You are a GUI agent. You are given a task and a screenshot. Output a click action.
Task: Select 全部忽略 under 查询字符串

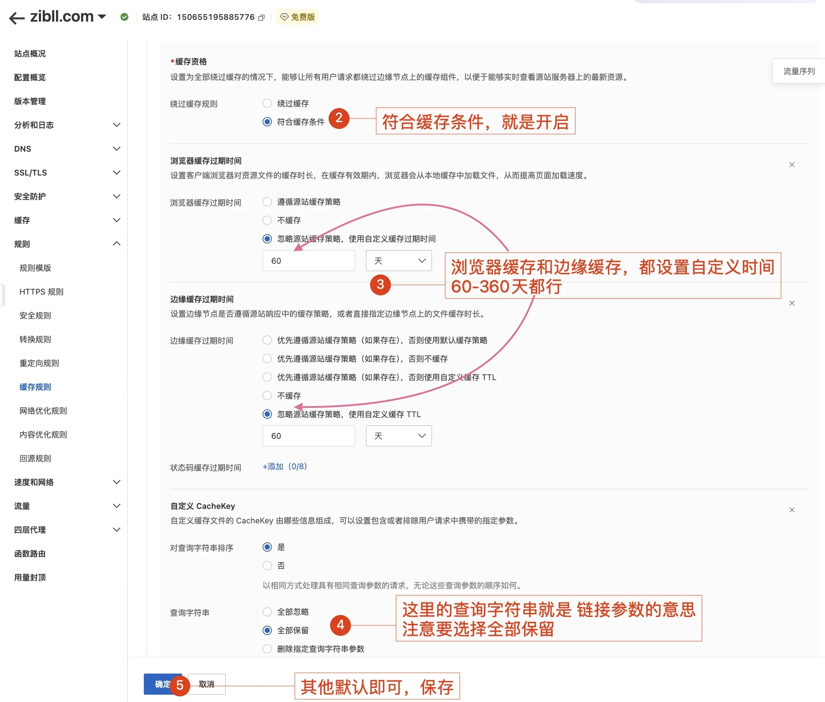pyautogui.click(x=267, y=612)
